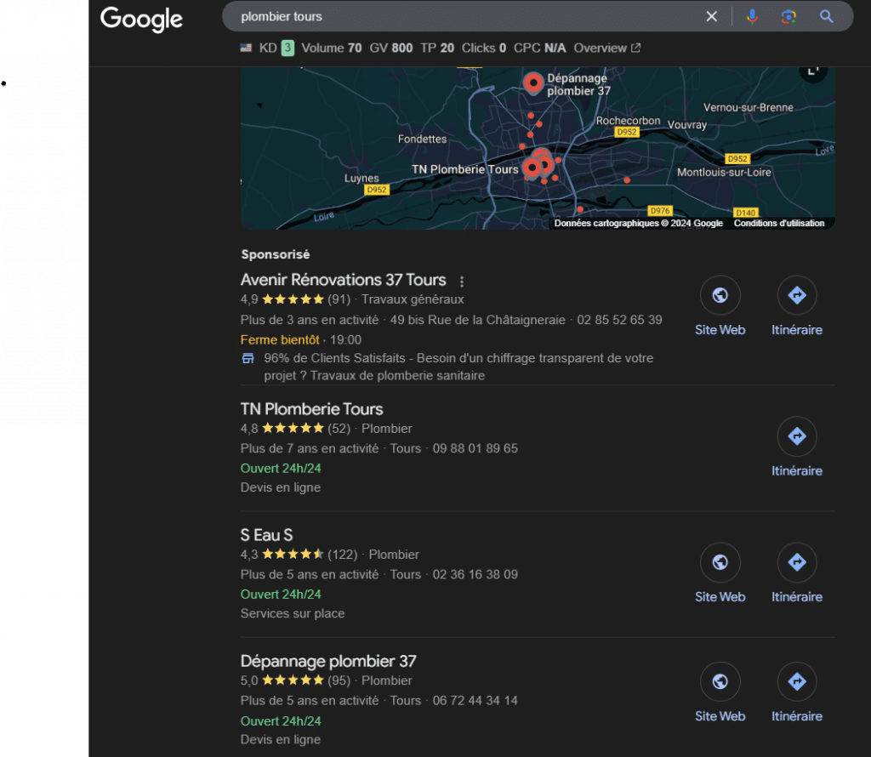The image size is (871, 757).
Task: Click the Site Web button under S Eau S
Action: pyautogui.click(x=720, y=562)
